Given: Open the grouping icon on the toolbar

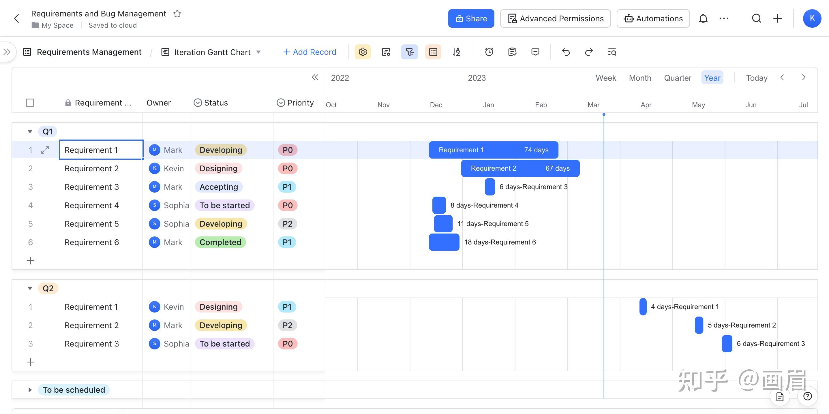Looking at the screenshot, I should (x=433, y=52).
